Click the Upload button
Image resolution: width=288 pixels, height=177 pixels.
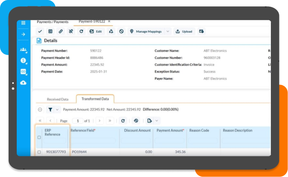pos(184,31)
